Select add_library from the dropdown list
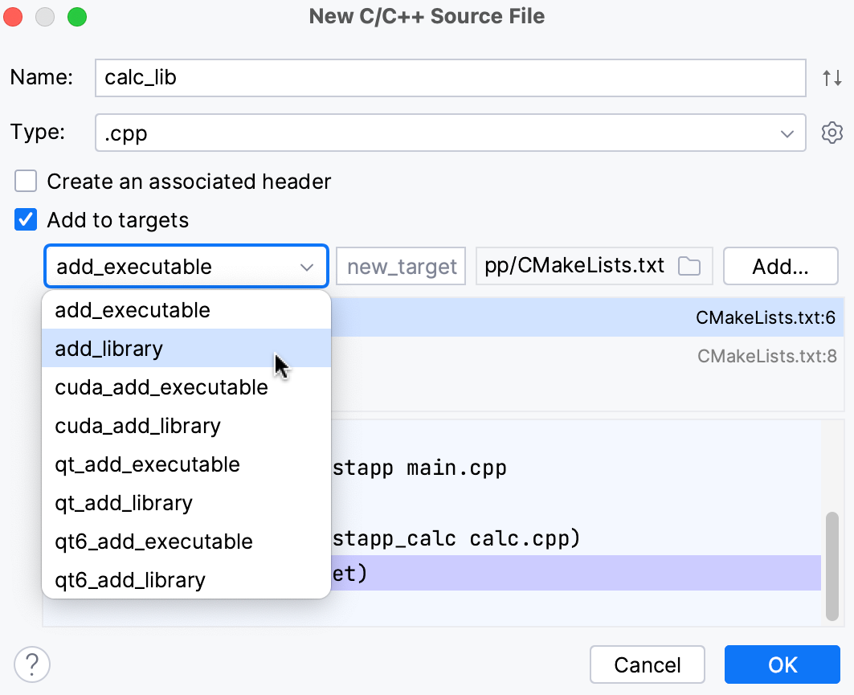Screen dimensions: 854x695 pyautogui.click(x=109, y=349)
